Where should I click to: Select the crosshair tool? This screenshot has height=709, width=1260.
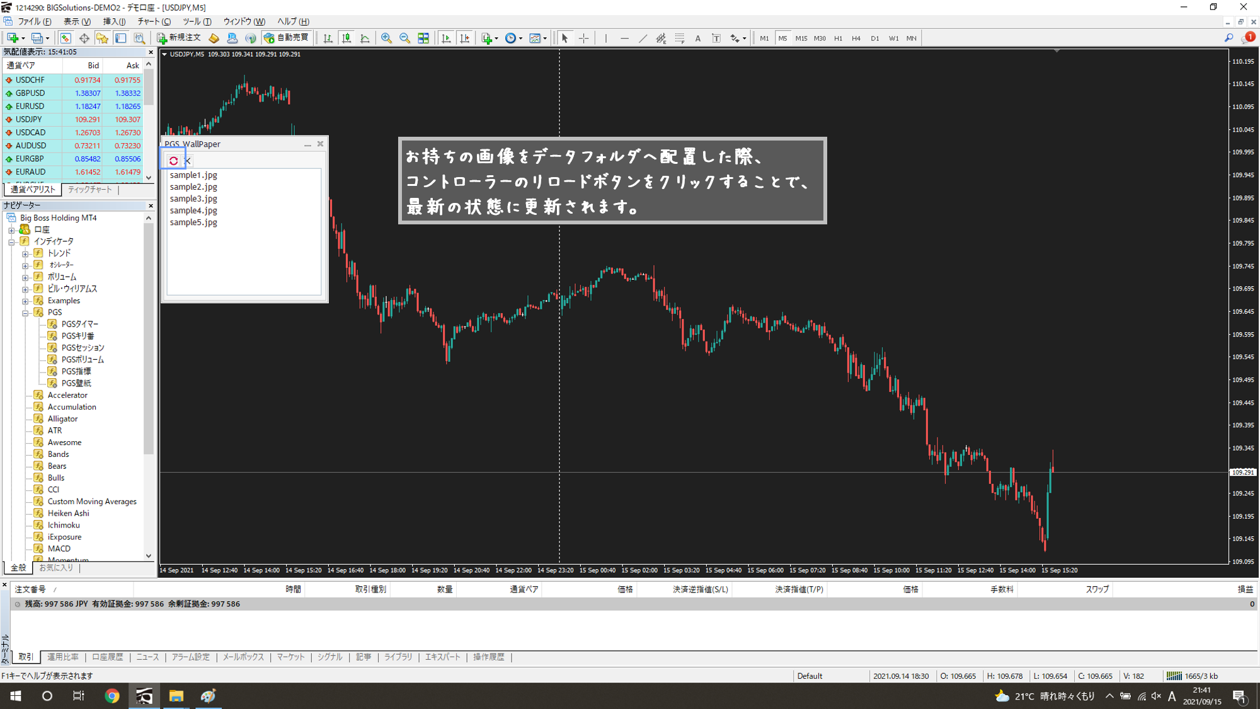point(583,38)
